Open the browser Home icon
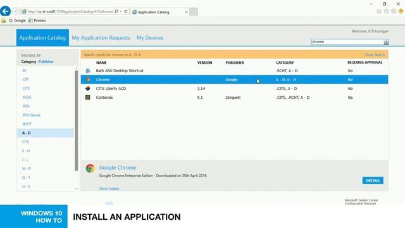This screenshot has height=228, width=405. pyautogui.click(x=379, y=11)
